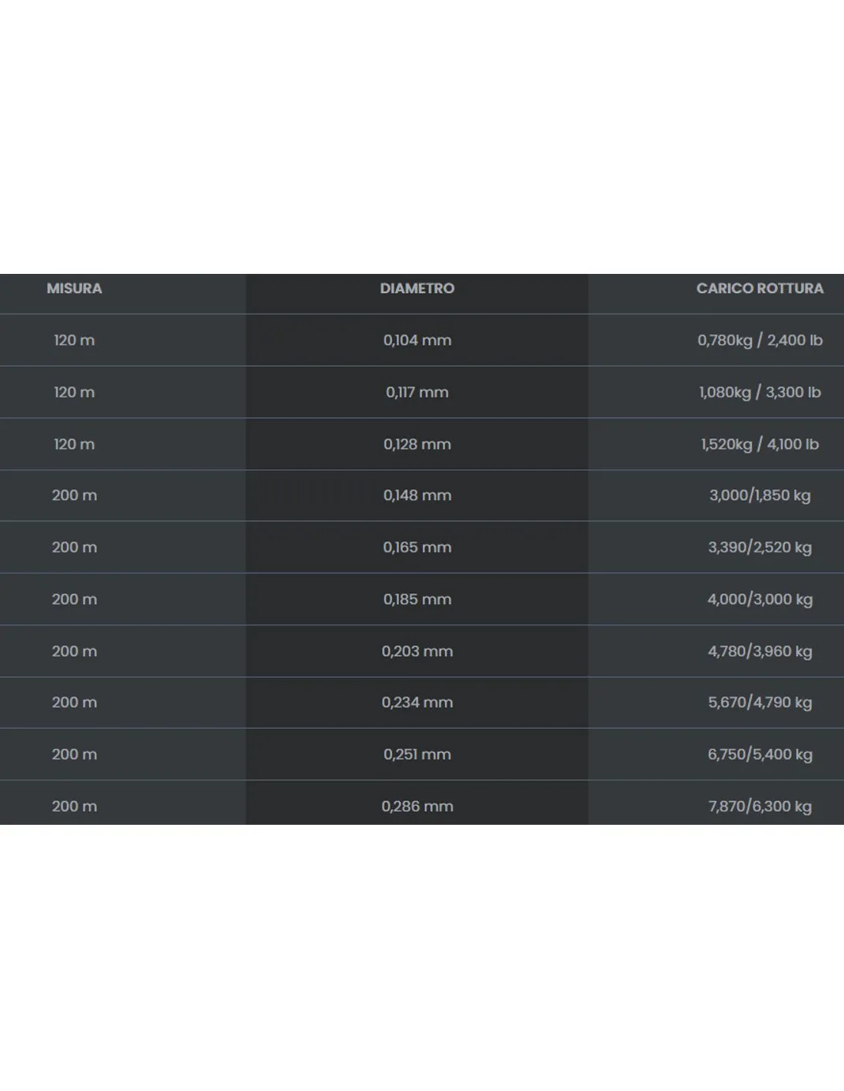Click the 0,148 mm diameter value
Screen dimensions: 844x1091
pos(417,496)
